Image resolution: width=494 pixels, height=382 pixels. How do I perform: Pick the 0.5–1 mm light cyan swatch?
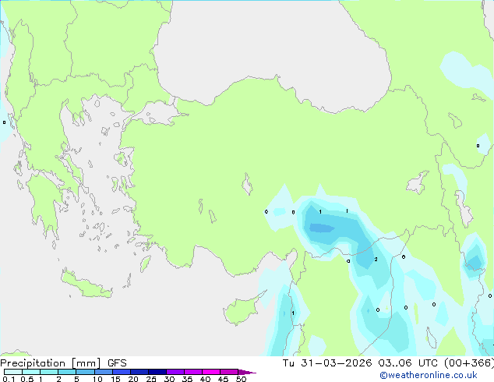pyautogui.click(x=31, y=372)
